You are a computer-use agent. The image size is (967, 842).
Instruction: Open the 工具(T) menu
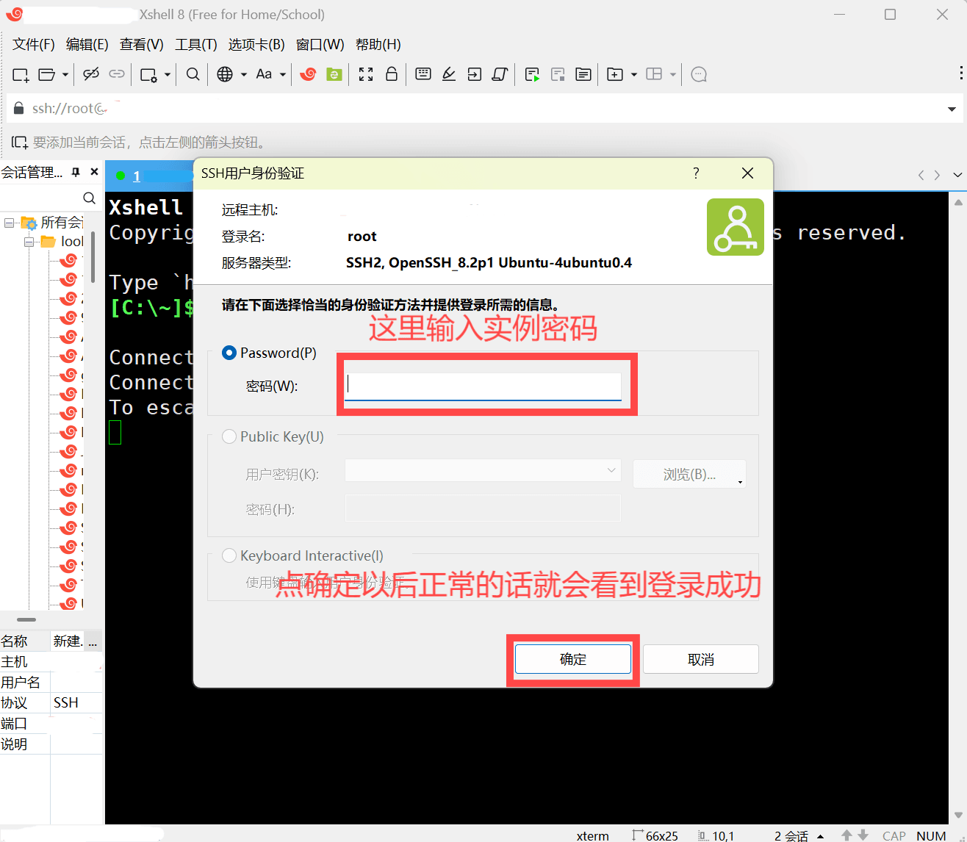point(195,45)
